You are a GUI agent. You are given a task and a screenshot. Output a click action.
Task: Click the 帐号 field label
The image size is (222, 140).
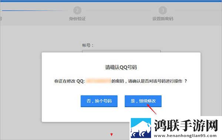[88, 45]
